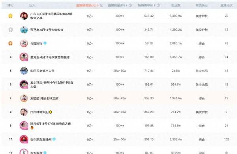Click fan count 3,366.7w cell

point(176,57)
